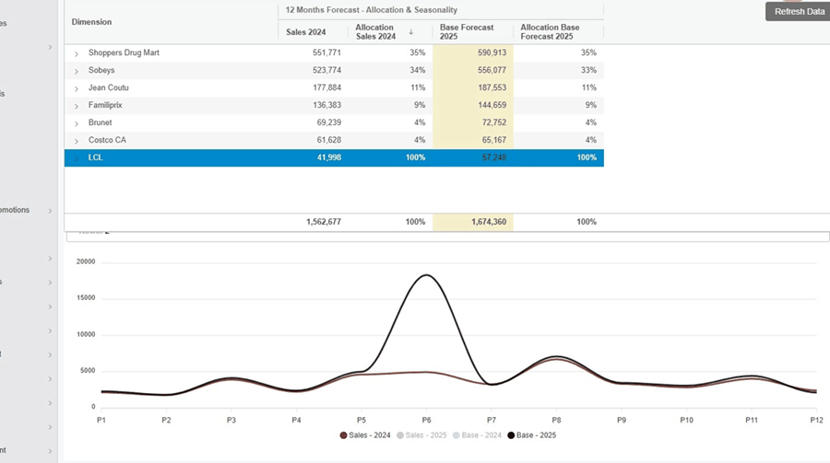
Task: Hide the 'Base - 2025' legend series
Action: (532, 435)
